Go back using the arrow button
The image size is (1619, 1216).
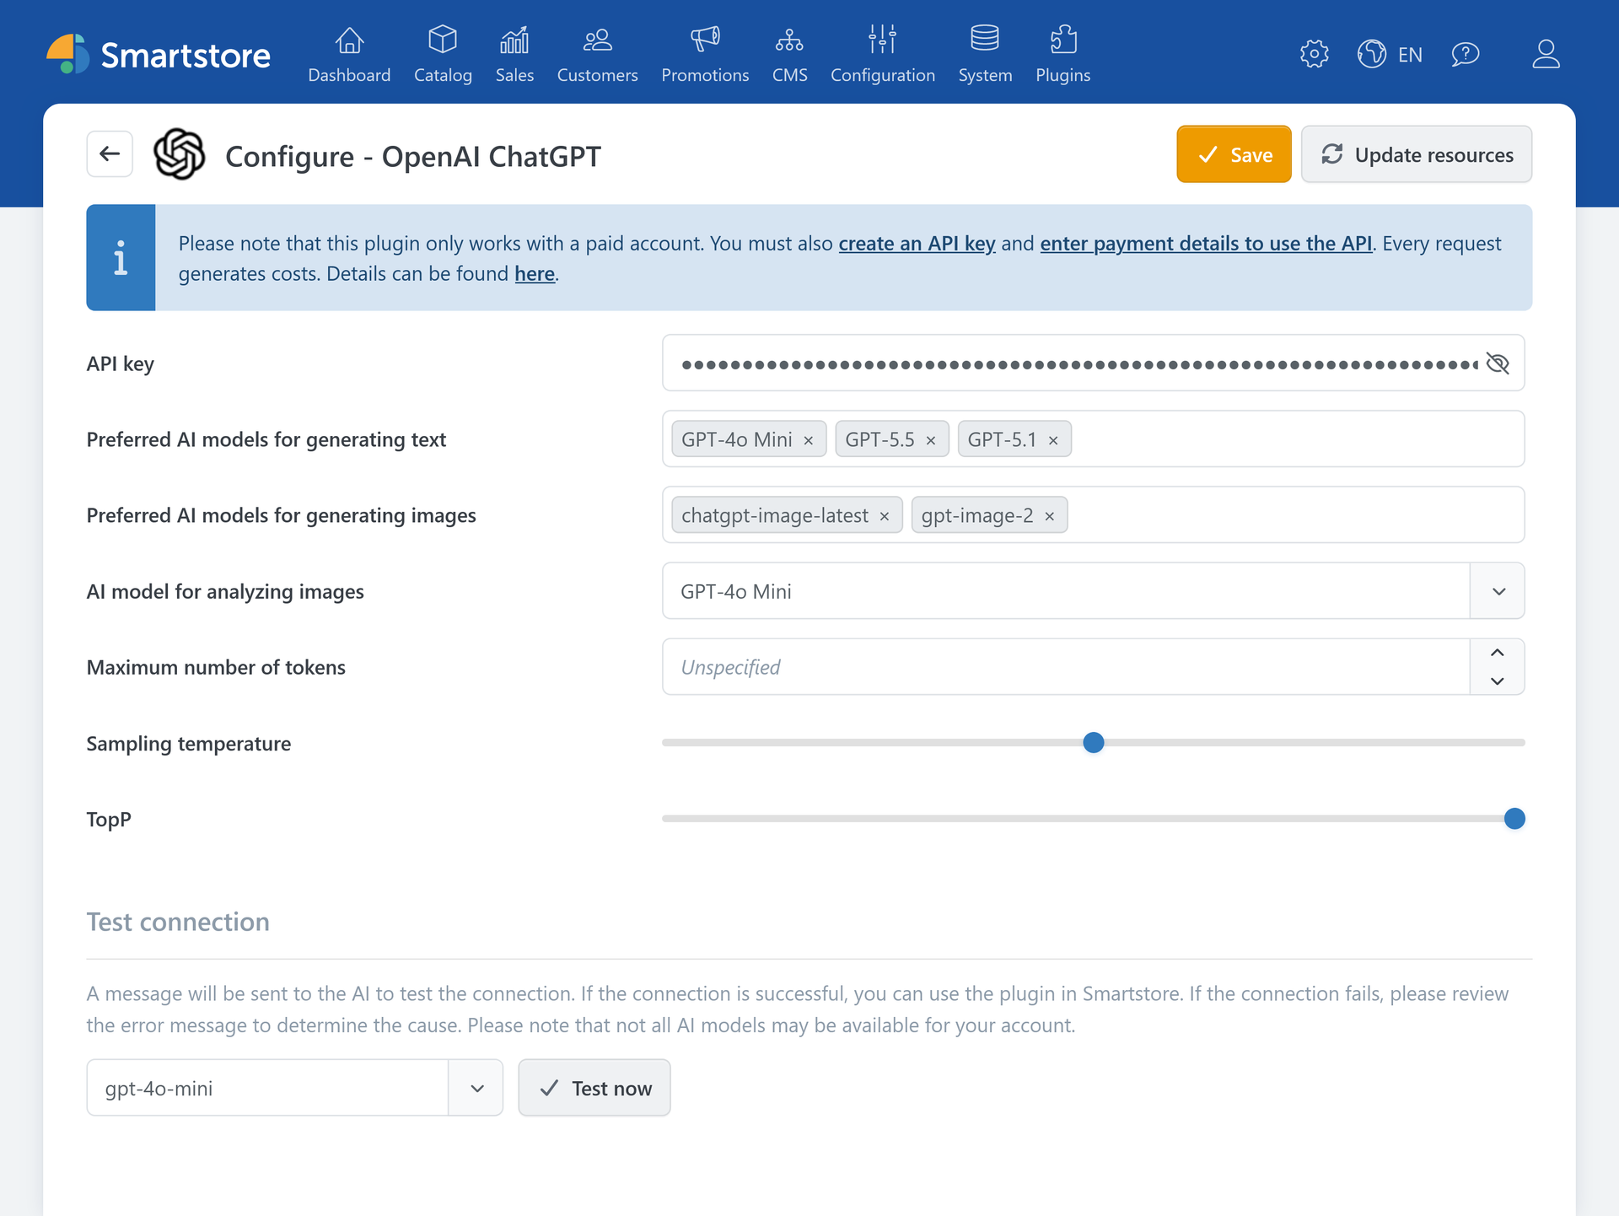click(x=110, y=153)
